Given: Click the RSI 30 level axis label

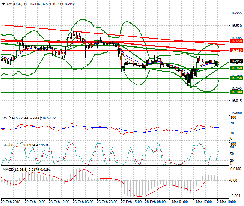Looking at the screenshot, I should click(232, 133).
